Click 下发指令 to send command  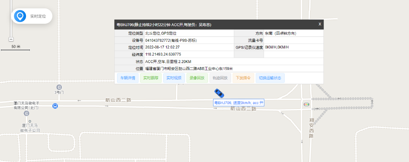pos(243,78)
